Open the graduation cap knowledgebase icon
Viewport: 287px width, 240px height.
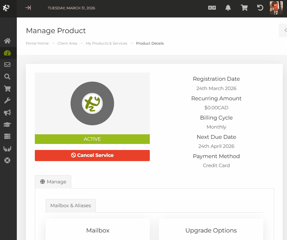[7, 124]
